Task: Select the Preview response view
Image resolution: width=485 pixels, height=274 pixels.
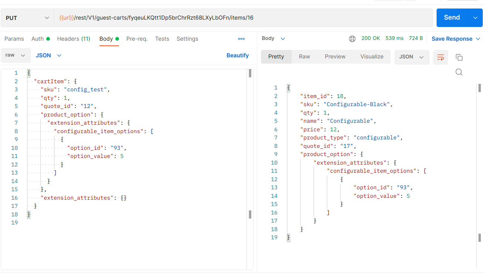Action: point(335,57)
